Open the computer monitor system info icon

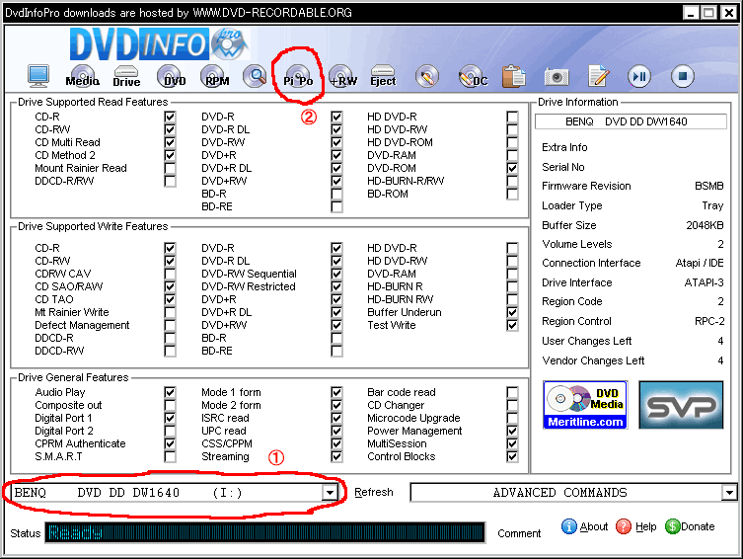click(x=38, y=76)
